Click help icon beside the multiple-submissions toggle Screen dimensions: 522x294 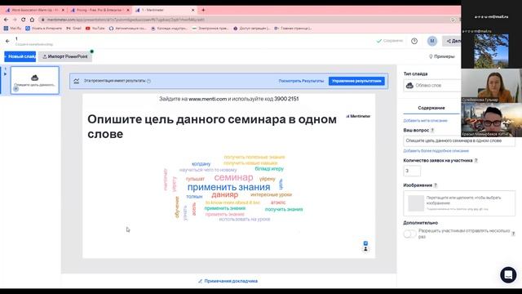[x=513, y=234]
